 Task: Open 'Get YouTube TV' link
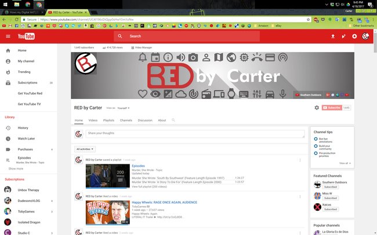click(x=29, y=104)
